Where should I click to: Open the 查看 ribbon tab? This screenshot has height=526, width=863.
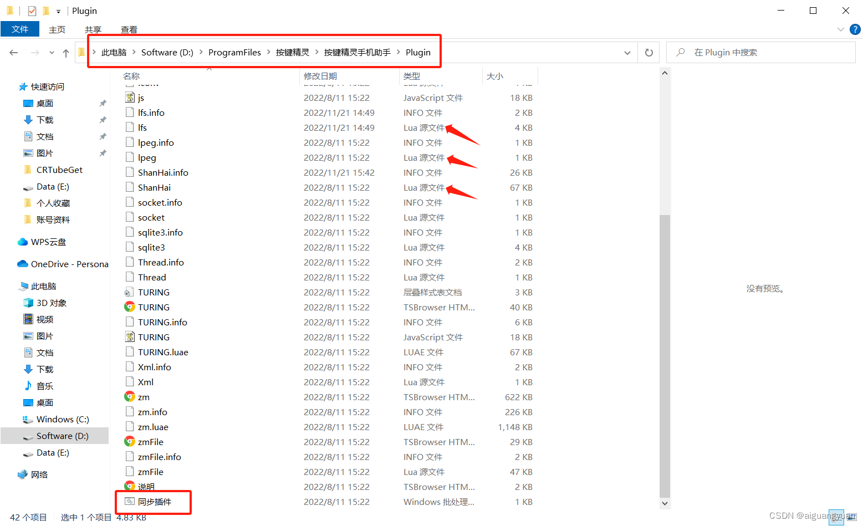click(x=129, y=29)
